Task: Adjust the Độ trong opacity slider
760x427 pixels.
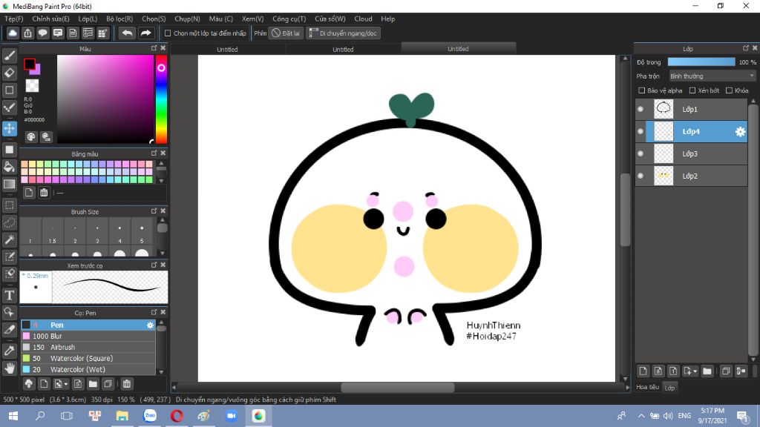Action: coord(701,62)
